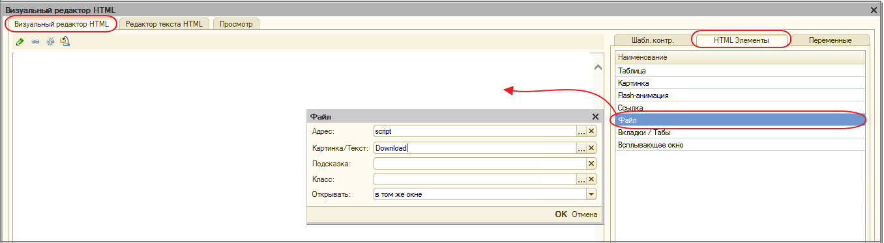Clear the Картинка/Текст field
This screenshot has width=884, height=243.
pos(591,147)
